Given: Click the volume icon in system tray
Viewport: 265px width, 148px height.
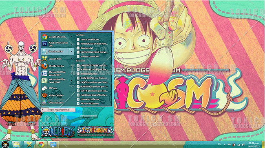Looking at the screenshot, I should (243, 145).
